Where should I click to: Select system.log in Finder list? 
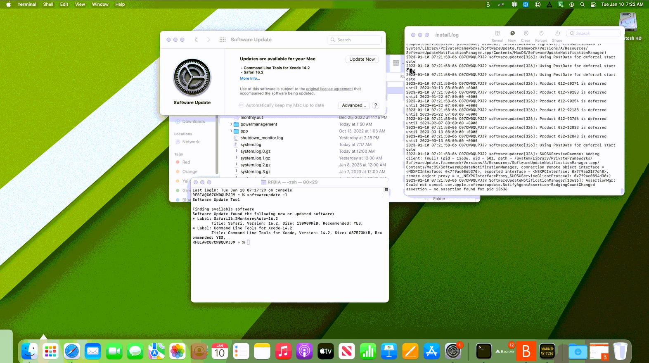pyautogui.click(x=251, y=145)
